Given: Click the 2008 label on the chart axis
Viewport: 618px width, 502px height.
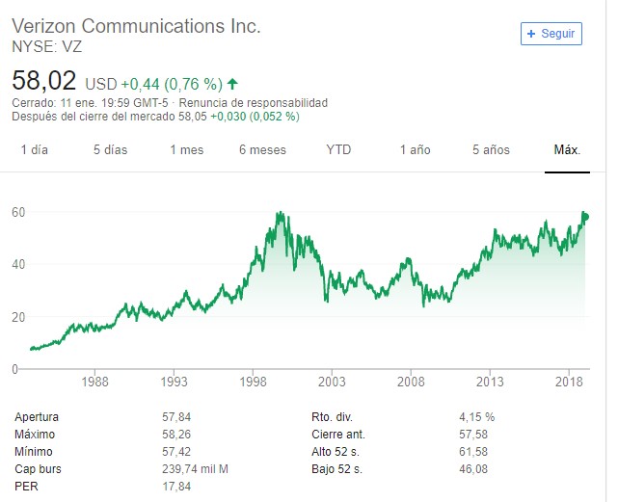Looking at the screenshot, I should coord(411,382).
